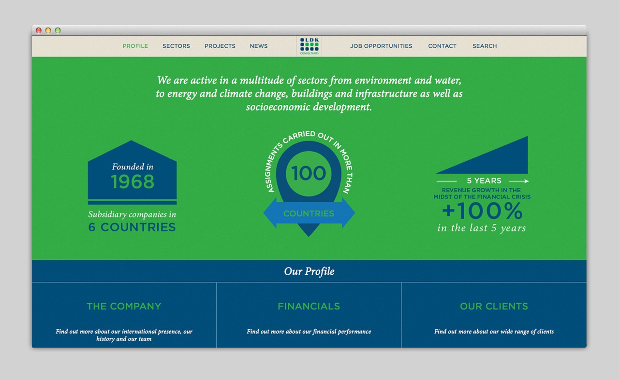Click the Founded in 1968 house graphic
The image size is (619, 380).
click(x=132, y=172)
